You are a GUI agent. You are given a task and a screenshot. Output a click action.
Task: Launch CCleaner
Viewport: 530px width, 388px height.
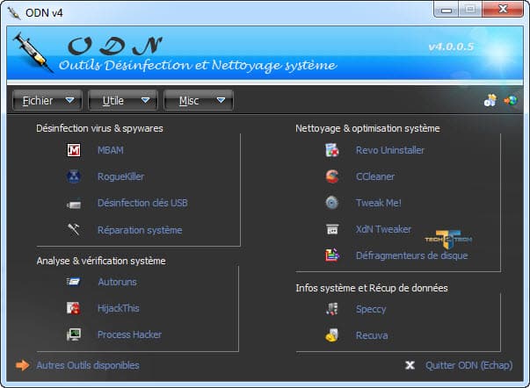point(375,176)
